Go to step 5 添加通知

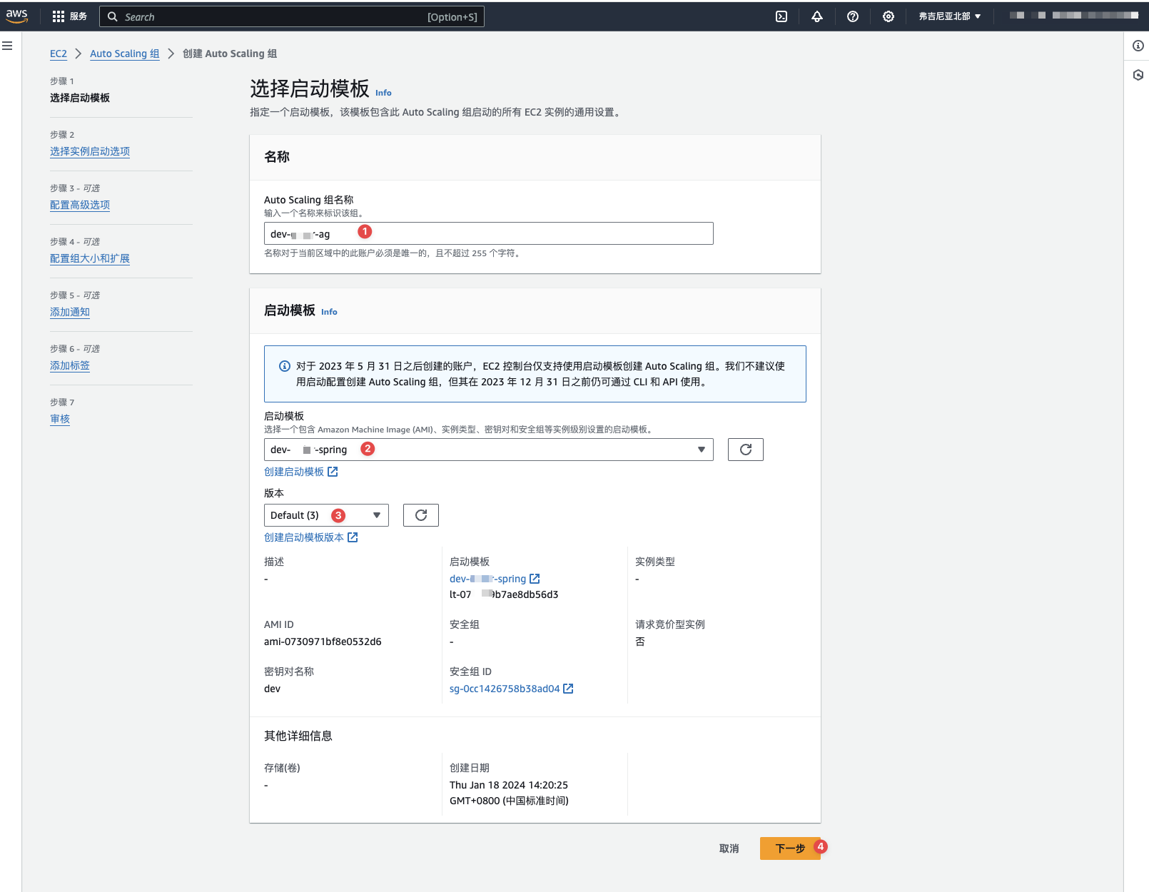click(x=70, y=312)
